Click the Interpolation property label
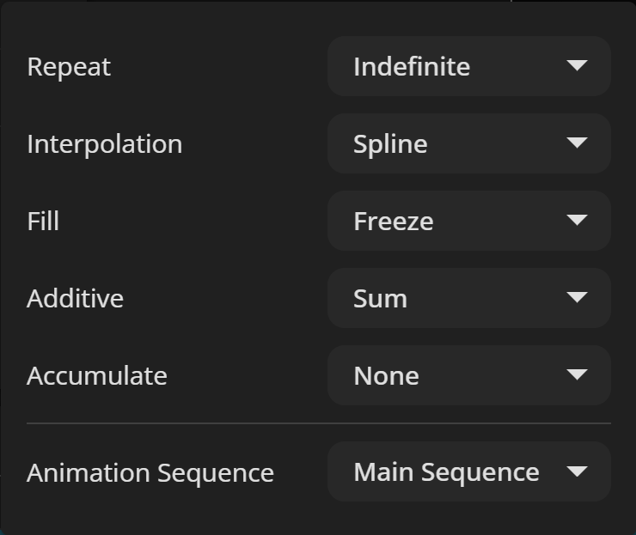 [x=104, y=143]
